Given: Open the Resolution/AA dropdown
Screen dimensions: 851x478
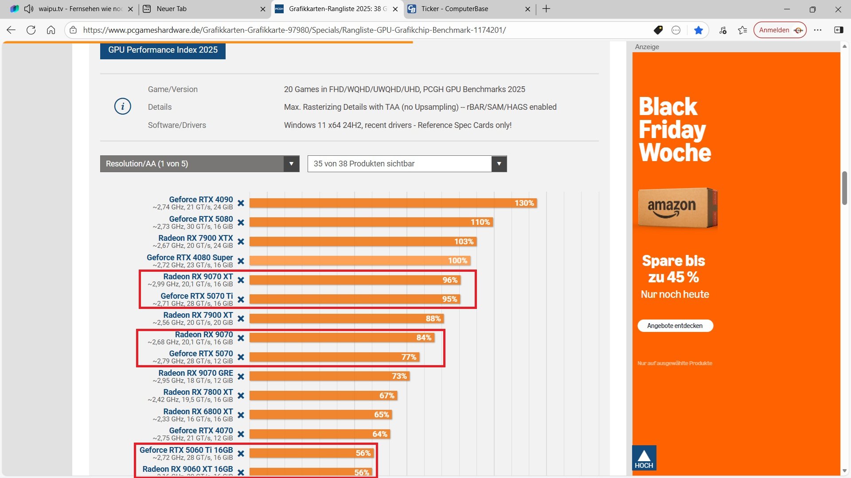Looking at the screenshot, I should click(199, 164).
